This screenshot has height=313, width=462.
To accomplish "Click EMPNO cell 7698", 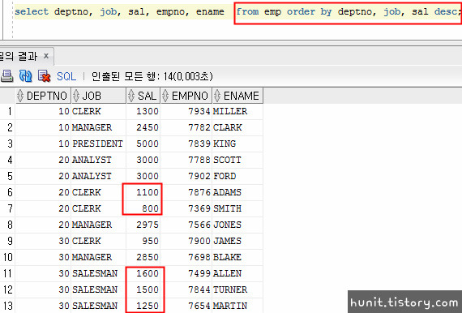I will coord(186,257).
